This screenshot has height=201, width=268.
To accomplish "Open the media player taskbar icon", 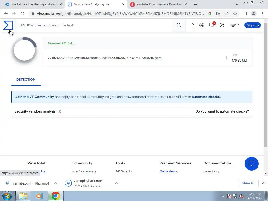I will click(39, 196).
